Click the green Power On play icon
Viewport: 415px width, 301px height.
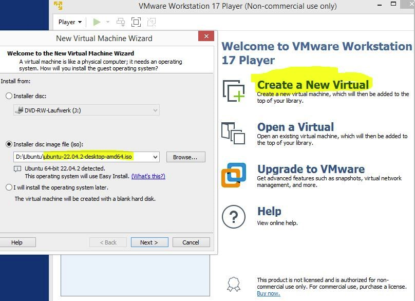97,22
